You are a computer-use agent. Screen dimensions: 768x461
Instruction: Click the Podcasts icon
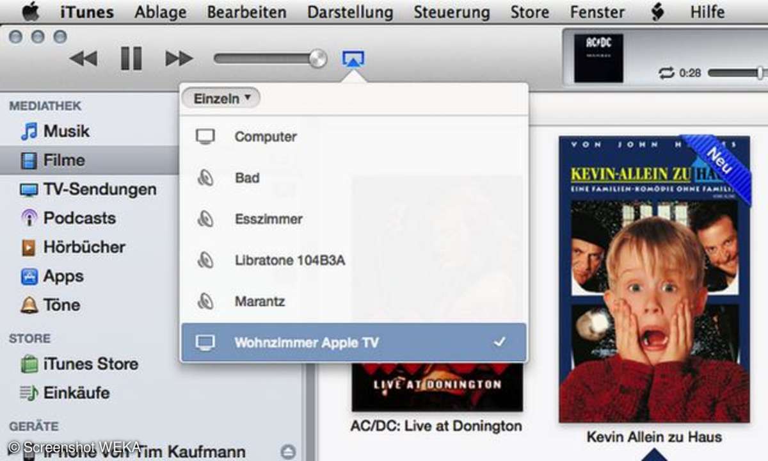[x=29, y=218]
